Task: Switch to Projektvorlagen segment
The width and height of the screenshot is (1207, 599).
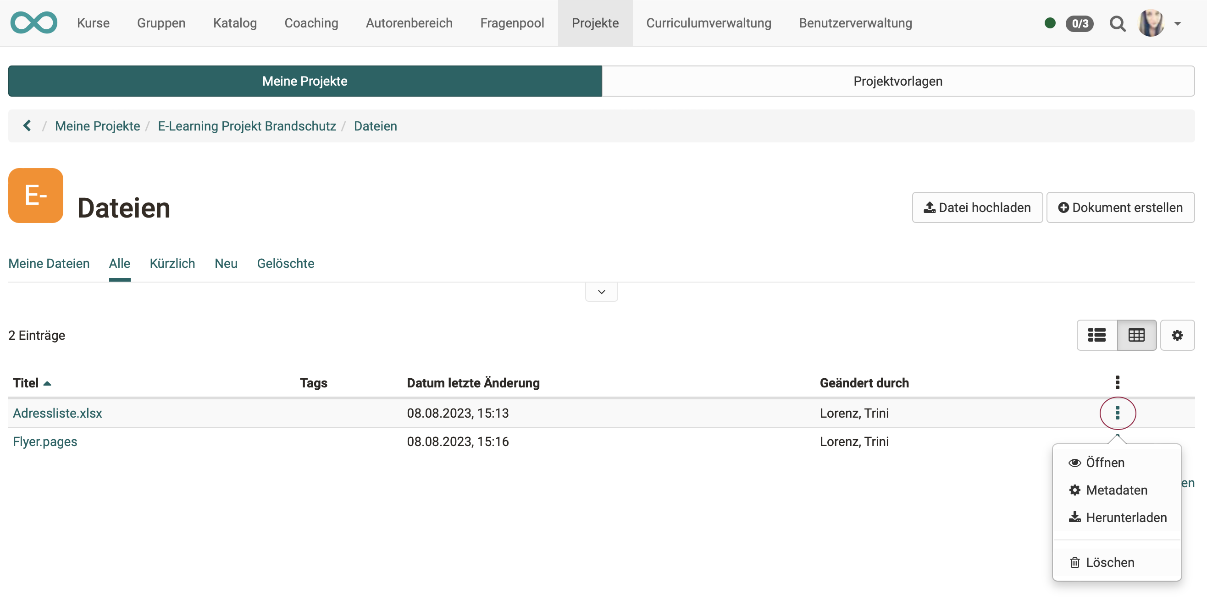Action: coord(897,81)
